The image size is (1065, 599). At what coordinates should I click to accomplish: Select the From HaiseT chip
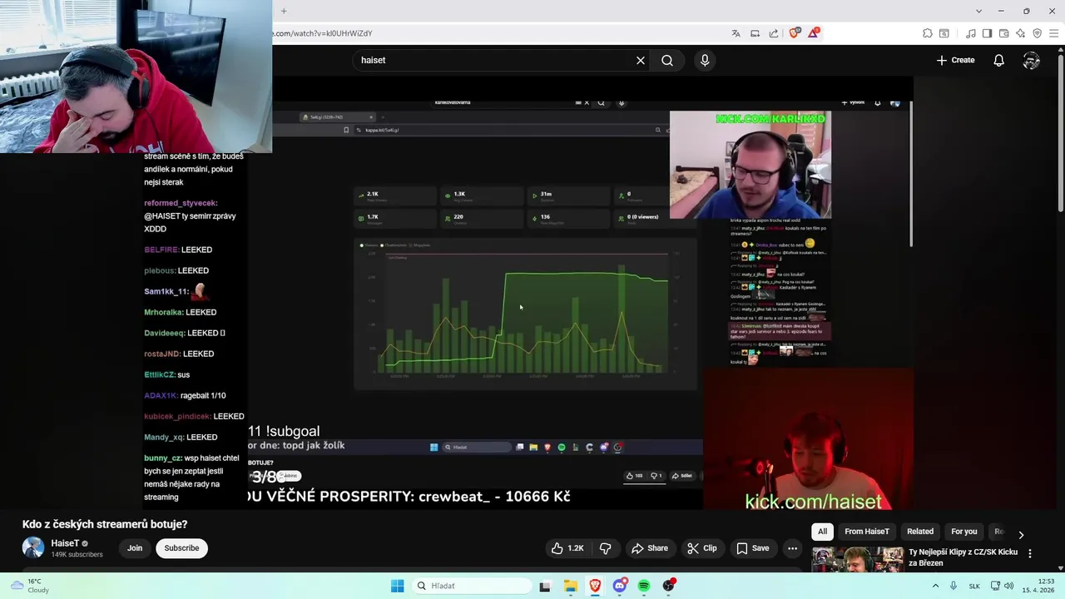click(867, 532)
